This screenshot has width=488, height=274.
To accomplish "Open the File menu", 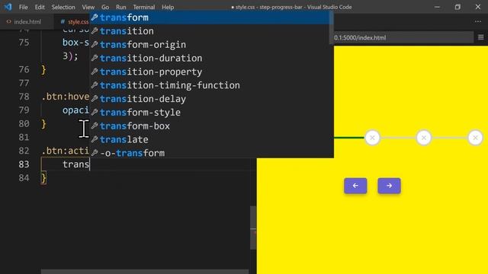I will (24, 7).
